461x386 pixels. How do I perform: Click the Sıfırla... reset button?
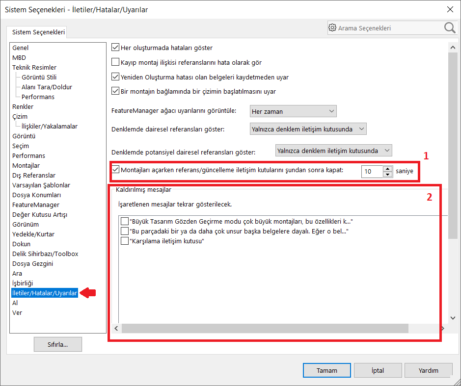[57, 344]
